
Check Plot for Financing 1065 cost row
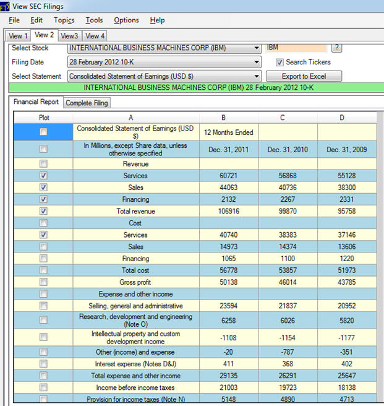click(x=43, y=259)
